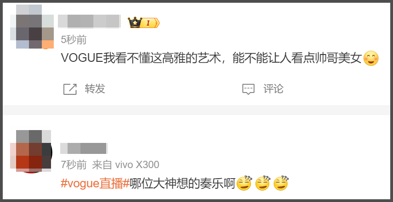Click the comment bubble icon beside 评论
The height and width of the screenshot is (202, 393).
tap(248, 89)
